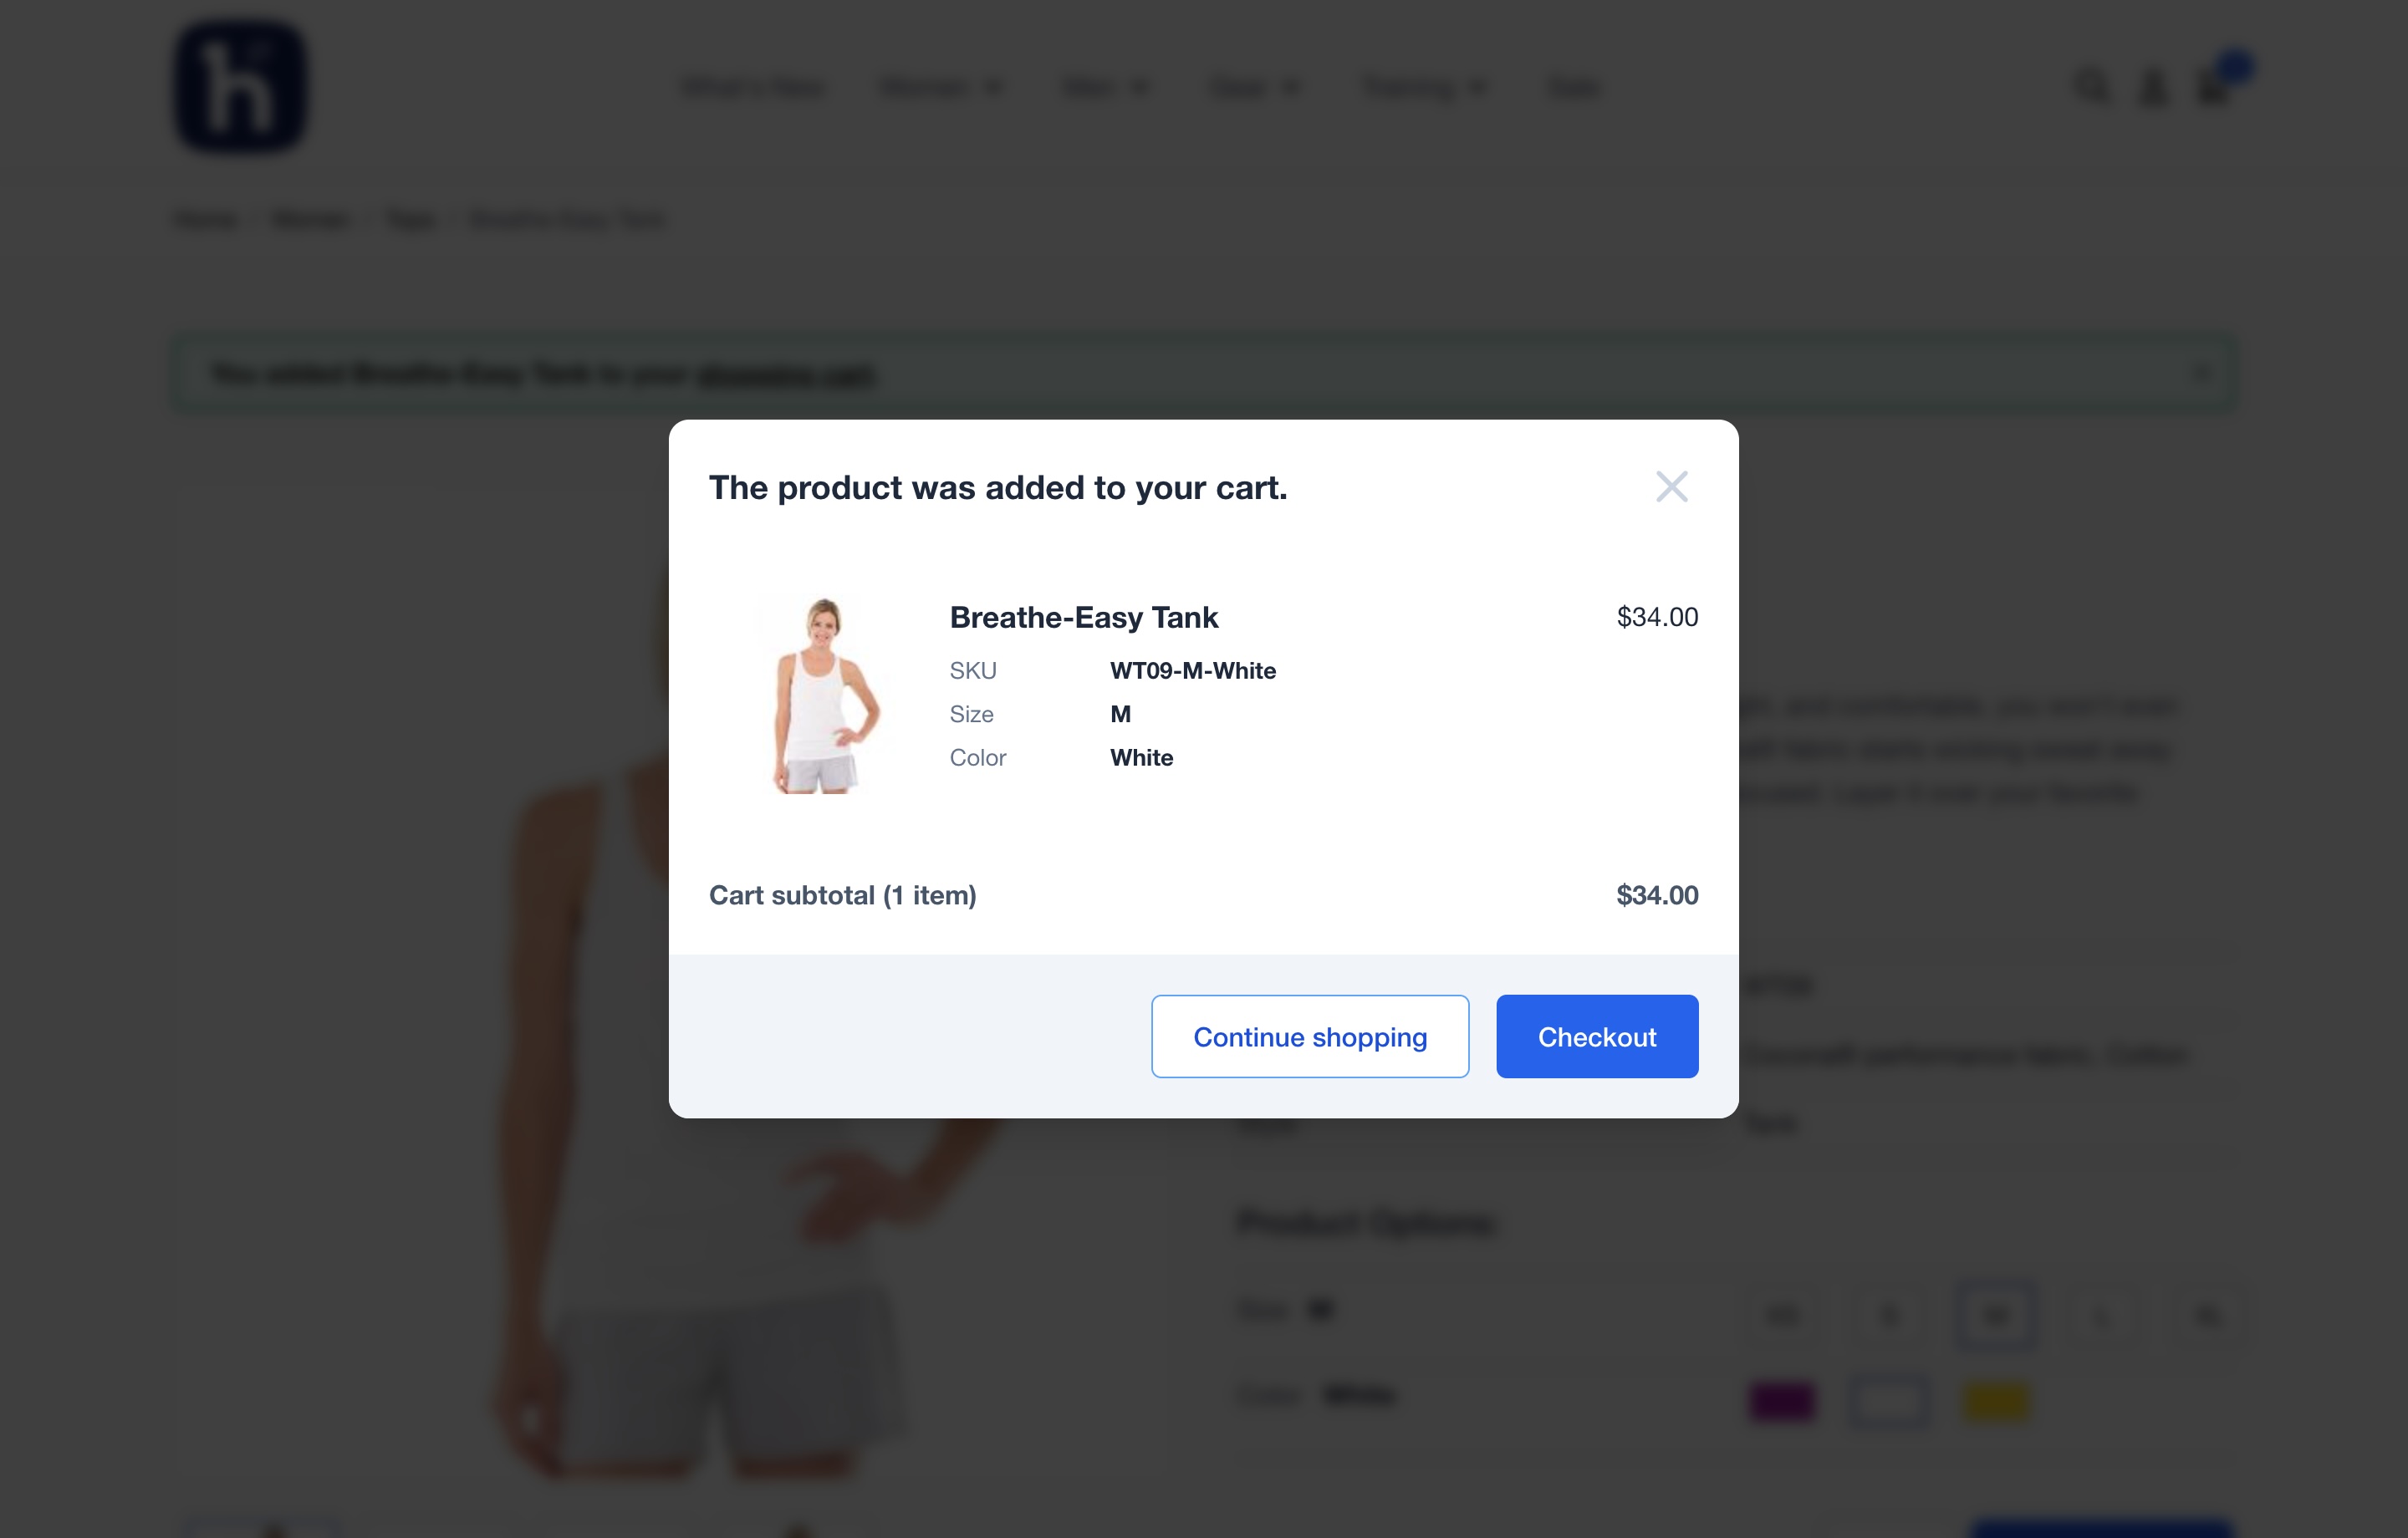
Task: Open the account user icon
Action: [2153, 87]
